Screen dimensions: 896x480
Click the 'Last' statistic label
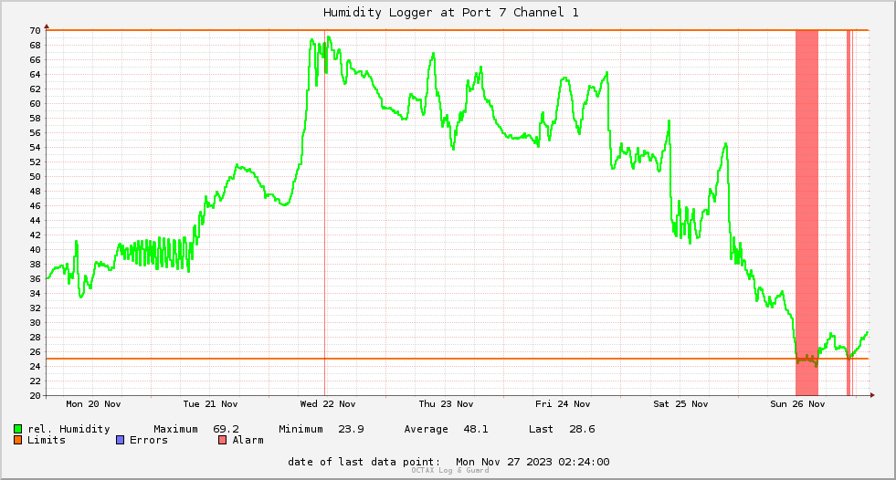pos(541,429)
